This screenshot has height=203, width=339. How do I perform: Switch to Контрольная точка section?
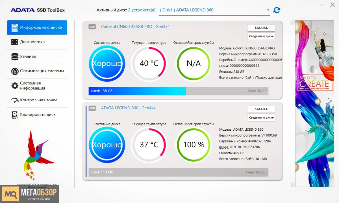37,100
